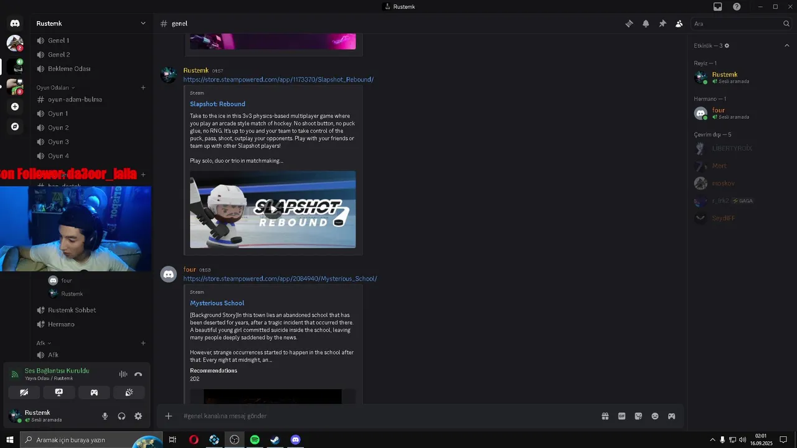Select offline member Mert
The image size is (797, 448).
tap(741, 166)
